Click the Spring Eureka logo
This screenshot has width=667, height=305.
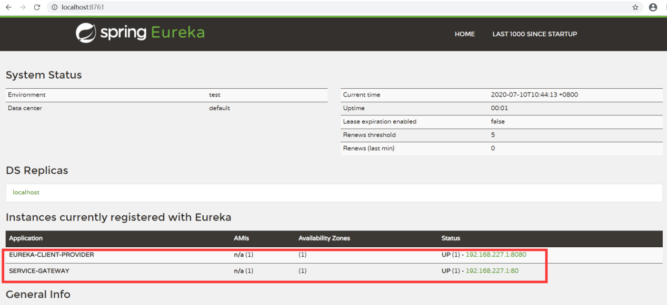[140, 32]
